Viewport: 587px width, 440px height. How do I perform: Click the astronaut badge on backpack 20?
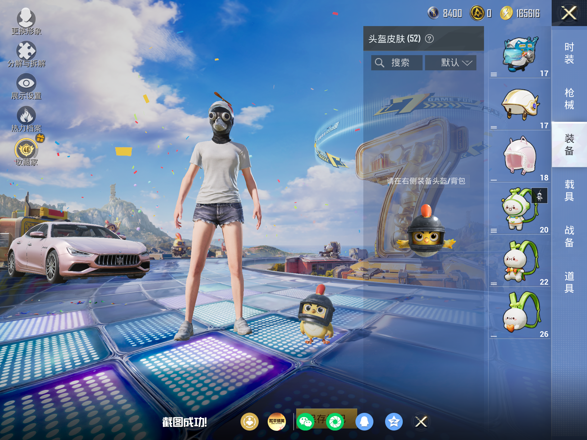[539, 196]
